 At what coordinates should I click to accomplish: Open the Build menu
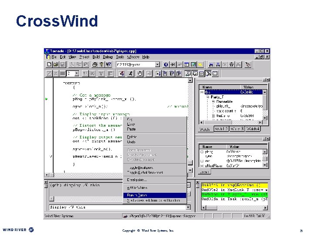(96, 57)
